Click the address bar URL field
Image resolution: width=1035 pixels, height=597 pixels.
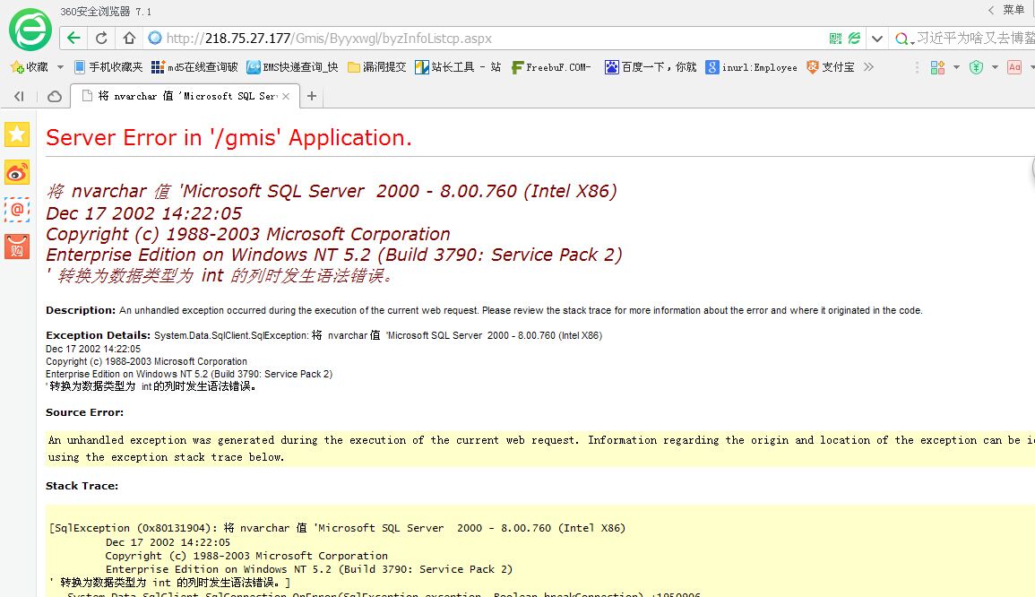485,39
